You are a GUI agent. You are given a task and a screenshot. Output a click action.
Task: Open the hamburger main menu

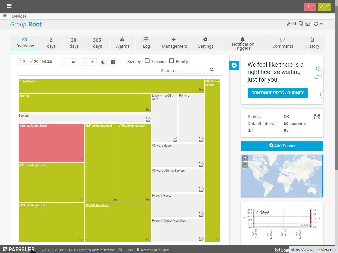(x=9, y=6)
